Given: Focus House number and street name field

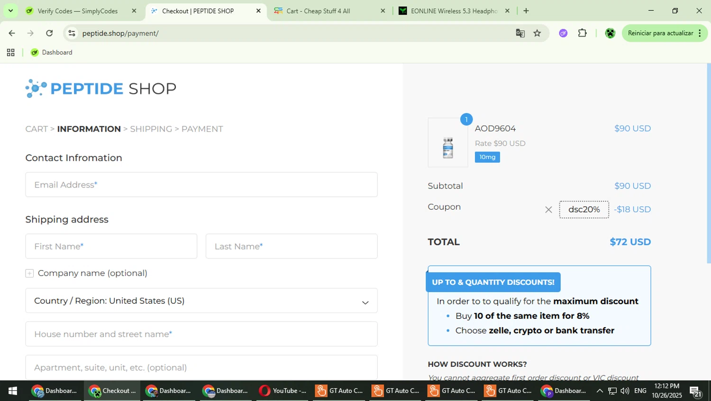Looking at the screenshot, I should click(x=201, y=334).
